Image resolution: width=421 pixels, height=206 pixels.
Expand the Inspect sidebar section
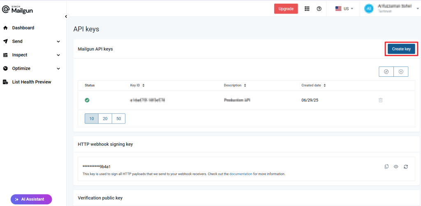31,55
